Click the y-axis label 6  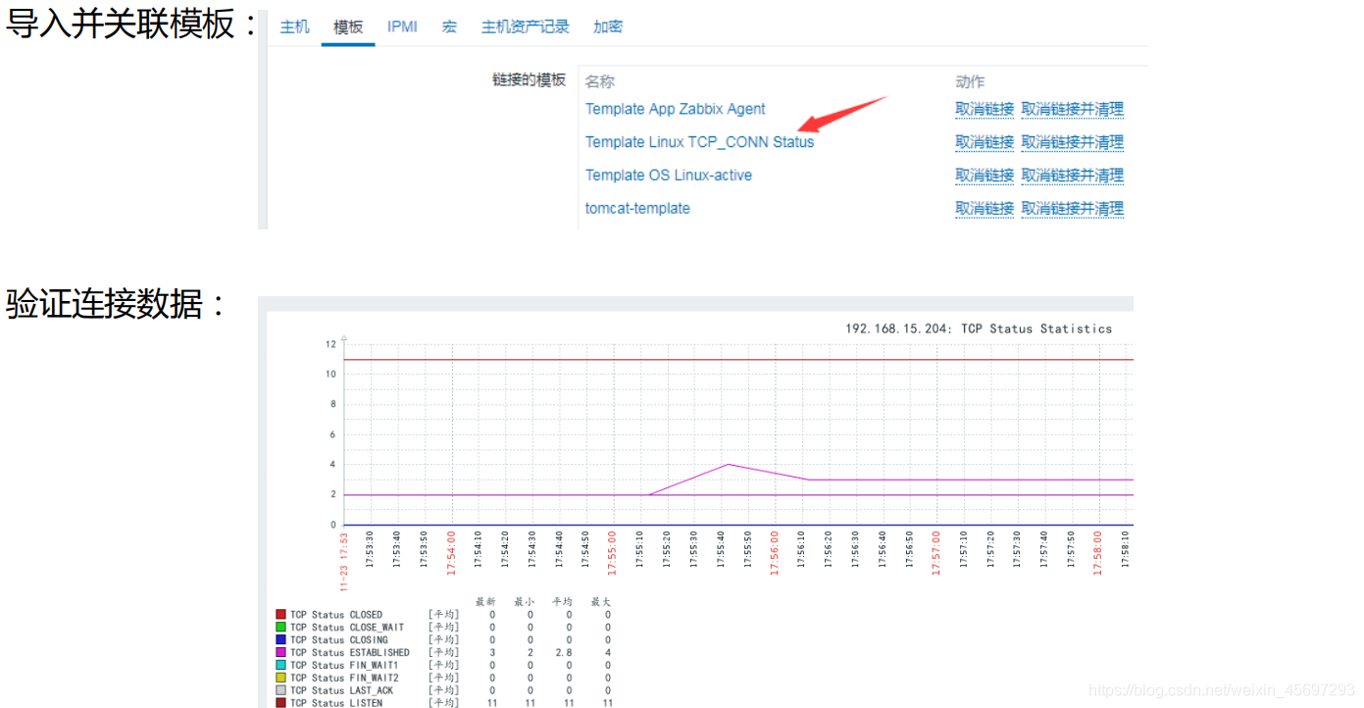click(333, 434)
